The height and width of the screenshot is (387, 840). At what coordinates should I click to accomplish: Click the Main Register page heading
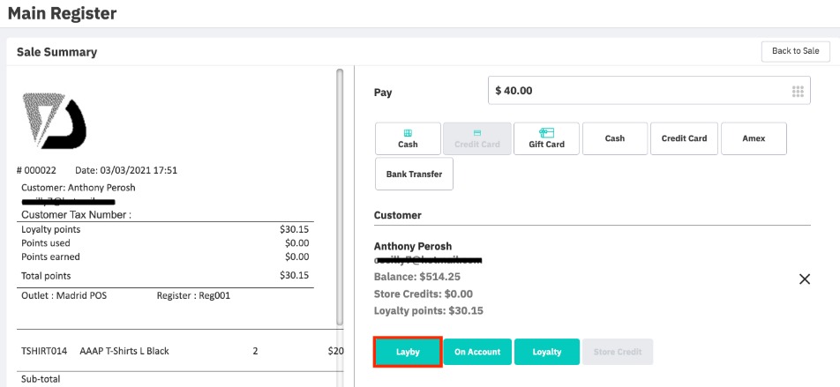tap(62, 13)
